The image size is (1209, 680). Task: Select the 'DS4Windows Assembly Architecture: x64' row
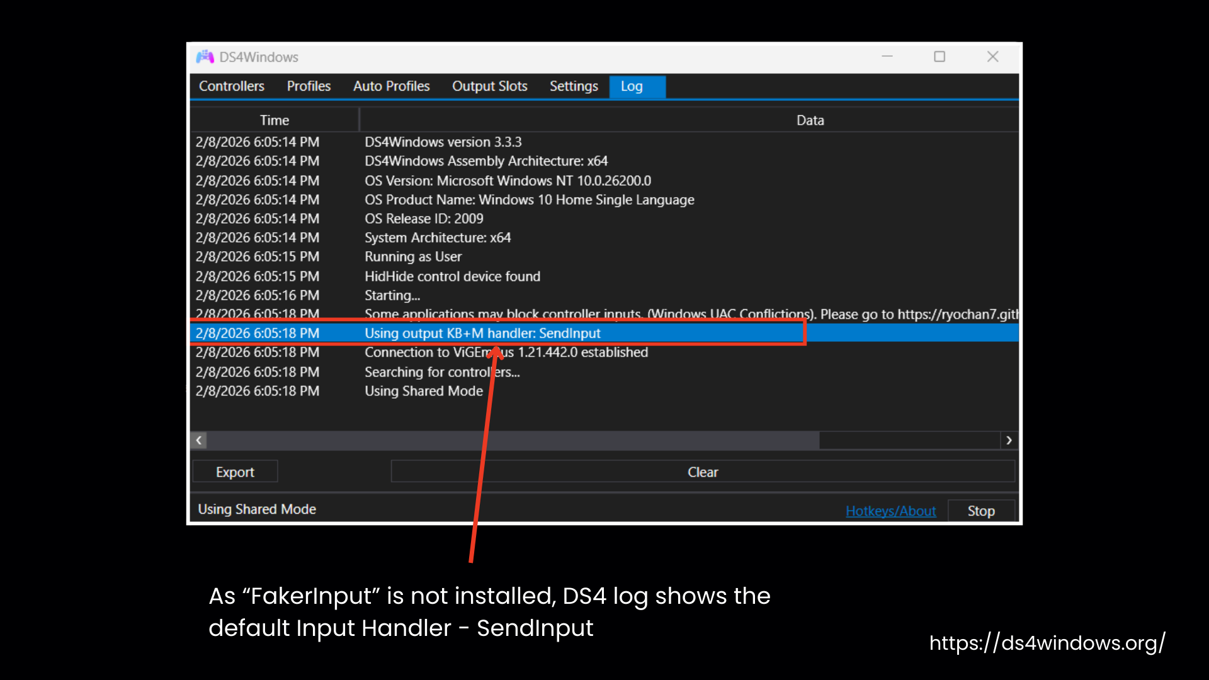click(x=604, y=161)
